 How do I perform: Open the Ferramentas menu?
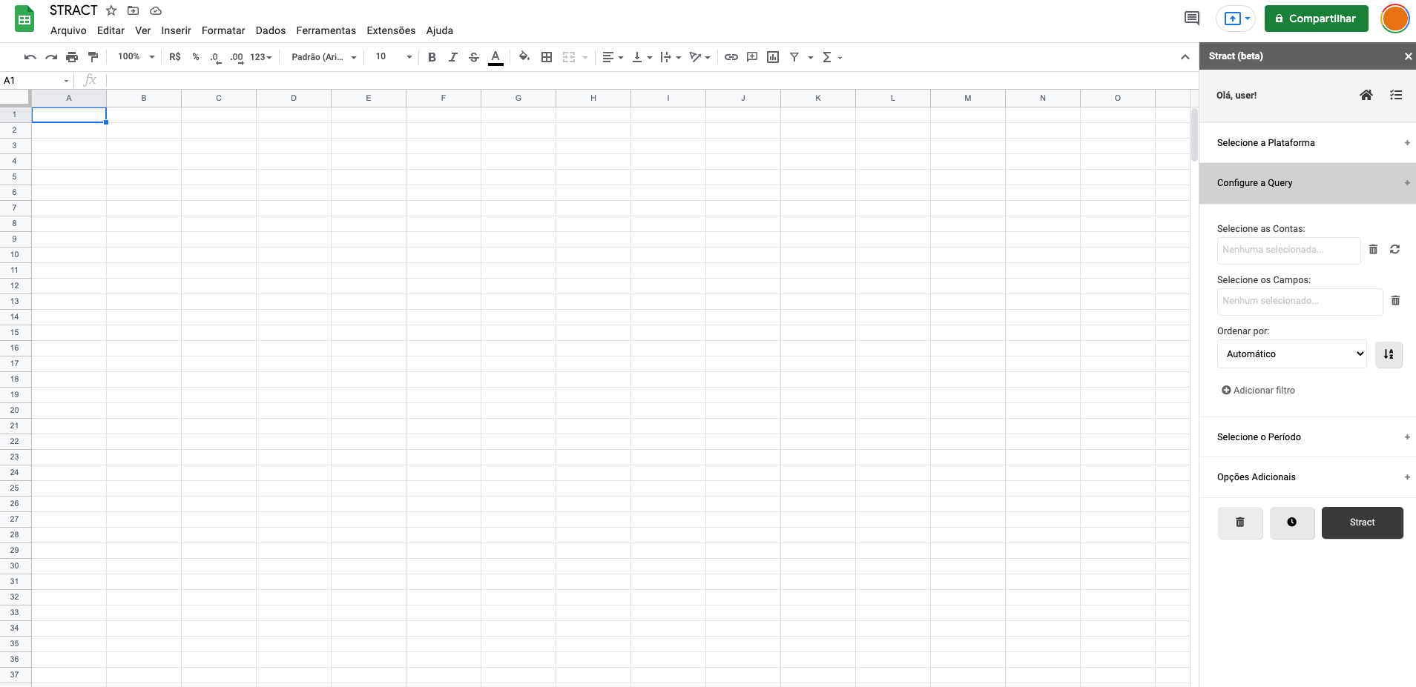coord(326,30)
